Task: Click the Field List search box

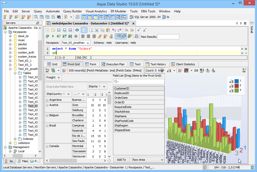Action: click(139, 82)
